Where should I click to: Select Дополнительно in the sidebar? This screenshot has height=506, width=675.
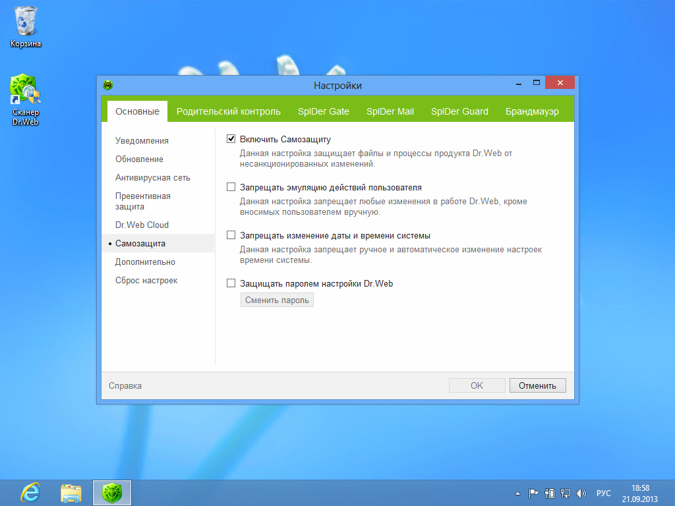tap(145, 262)
